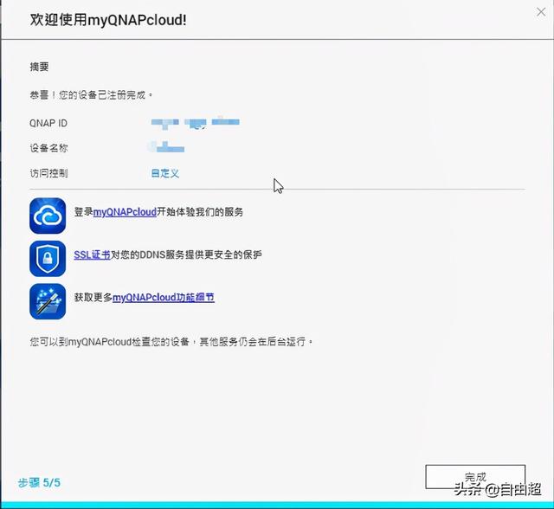Click the QNAP ID label
Screen dimensions: 554x509
[x=48, y=123]
